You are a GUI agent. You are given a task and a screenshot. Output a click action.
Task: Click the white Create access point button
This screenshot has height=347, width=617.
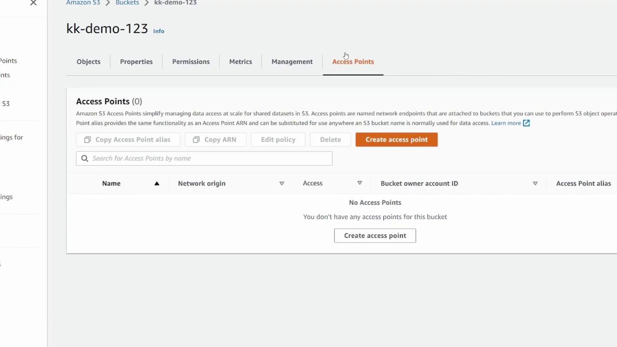point(375,235)
